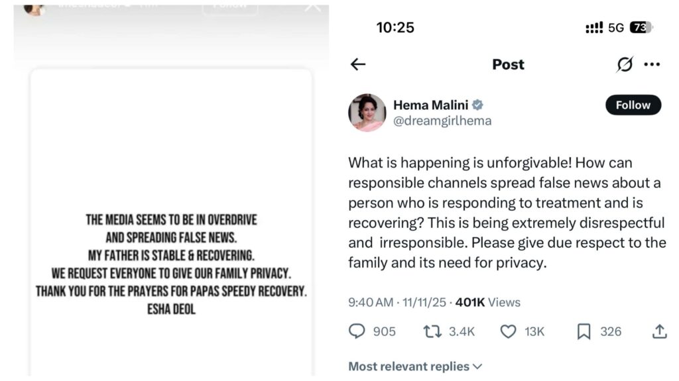The width and height of the screenshot is (679, 381).
Task: Tap the reply bubble icon with 905
Action: pos(357,331)
